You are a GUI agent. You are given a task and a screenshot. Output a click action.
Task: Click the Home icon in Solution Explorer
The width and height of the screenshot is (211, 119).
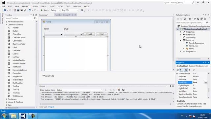(185, 19)
